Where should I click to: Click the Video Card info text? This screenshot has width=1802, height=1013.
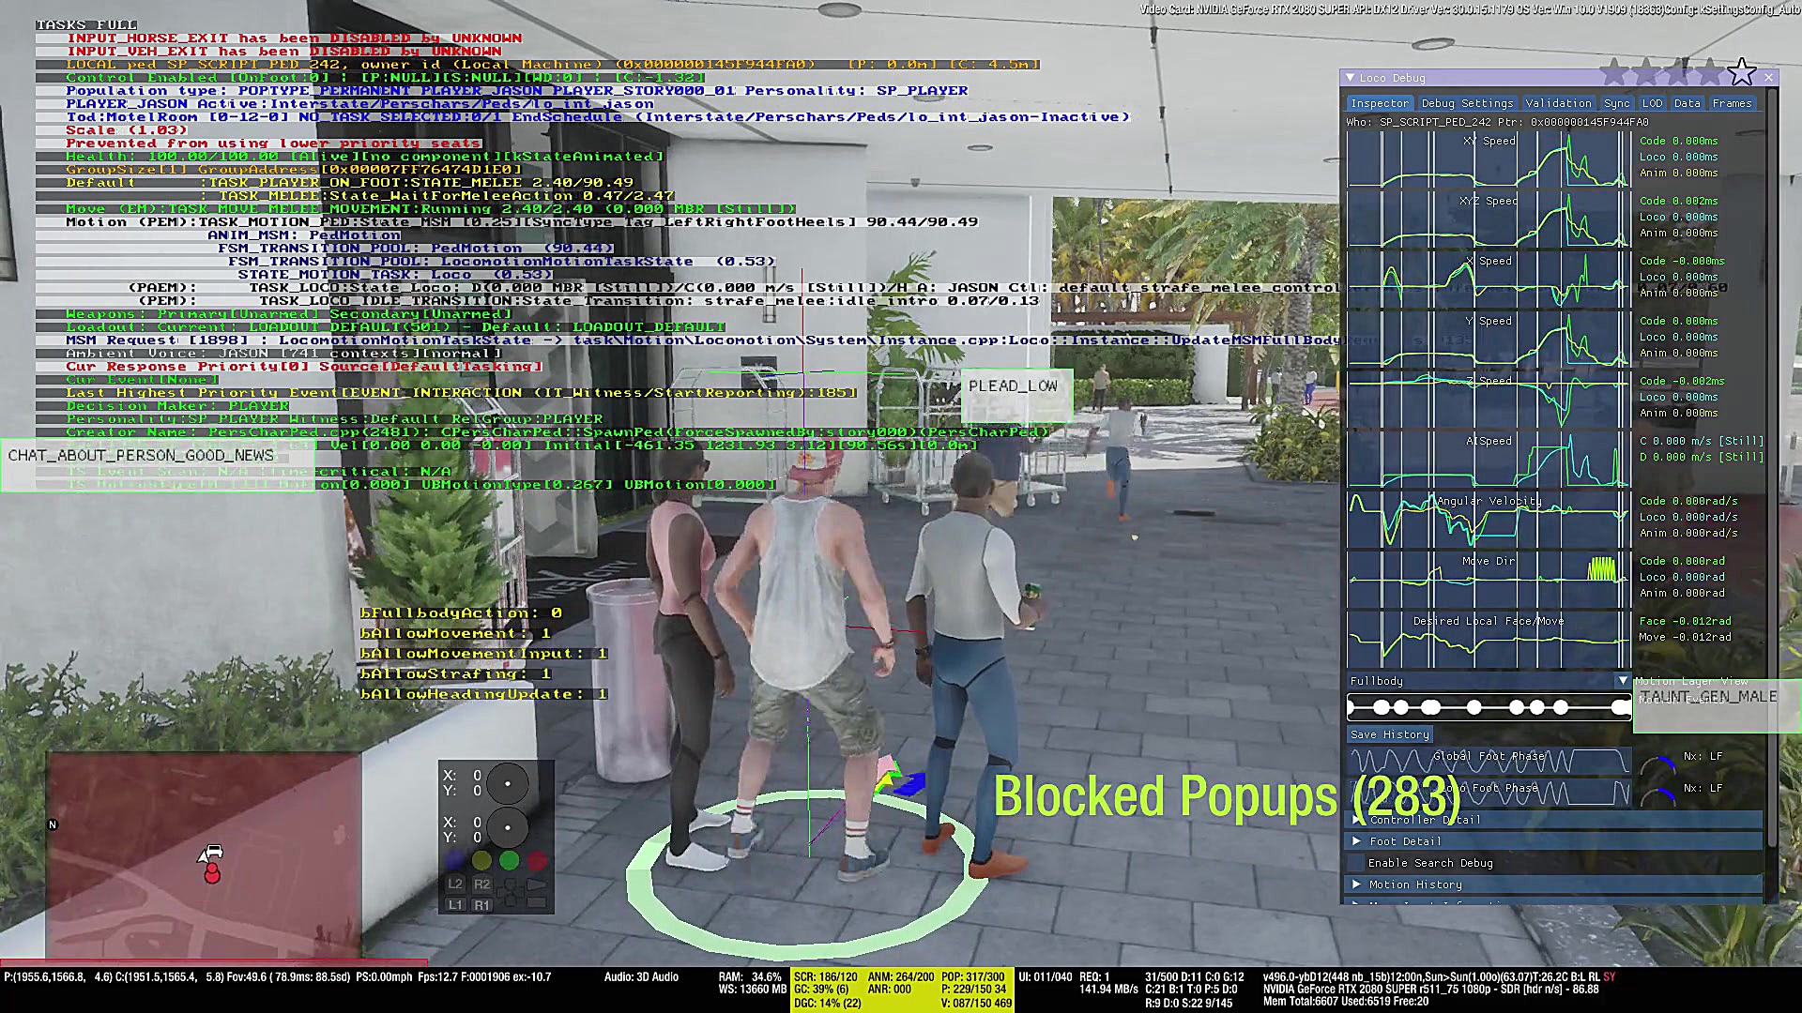(1469, 9)
